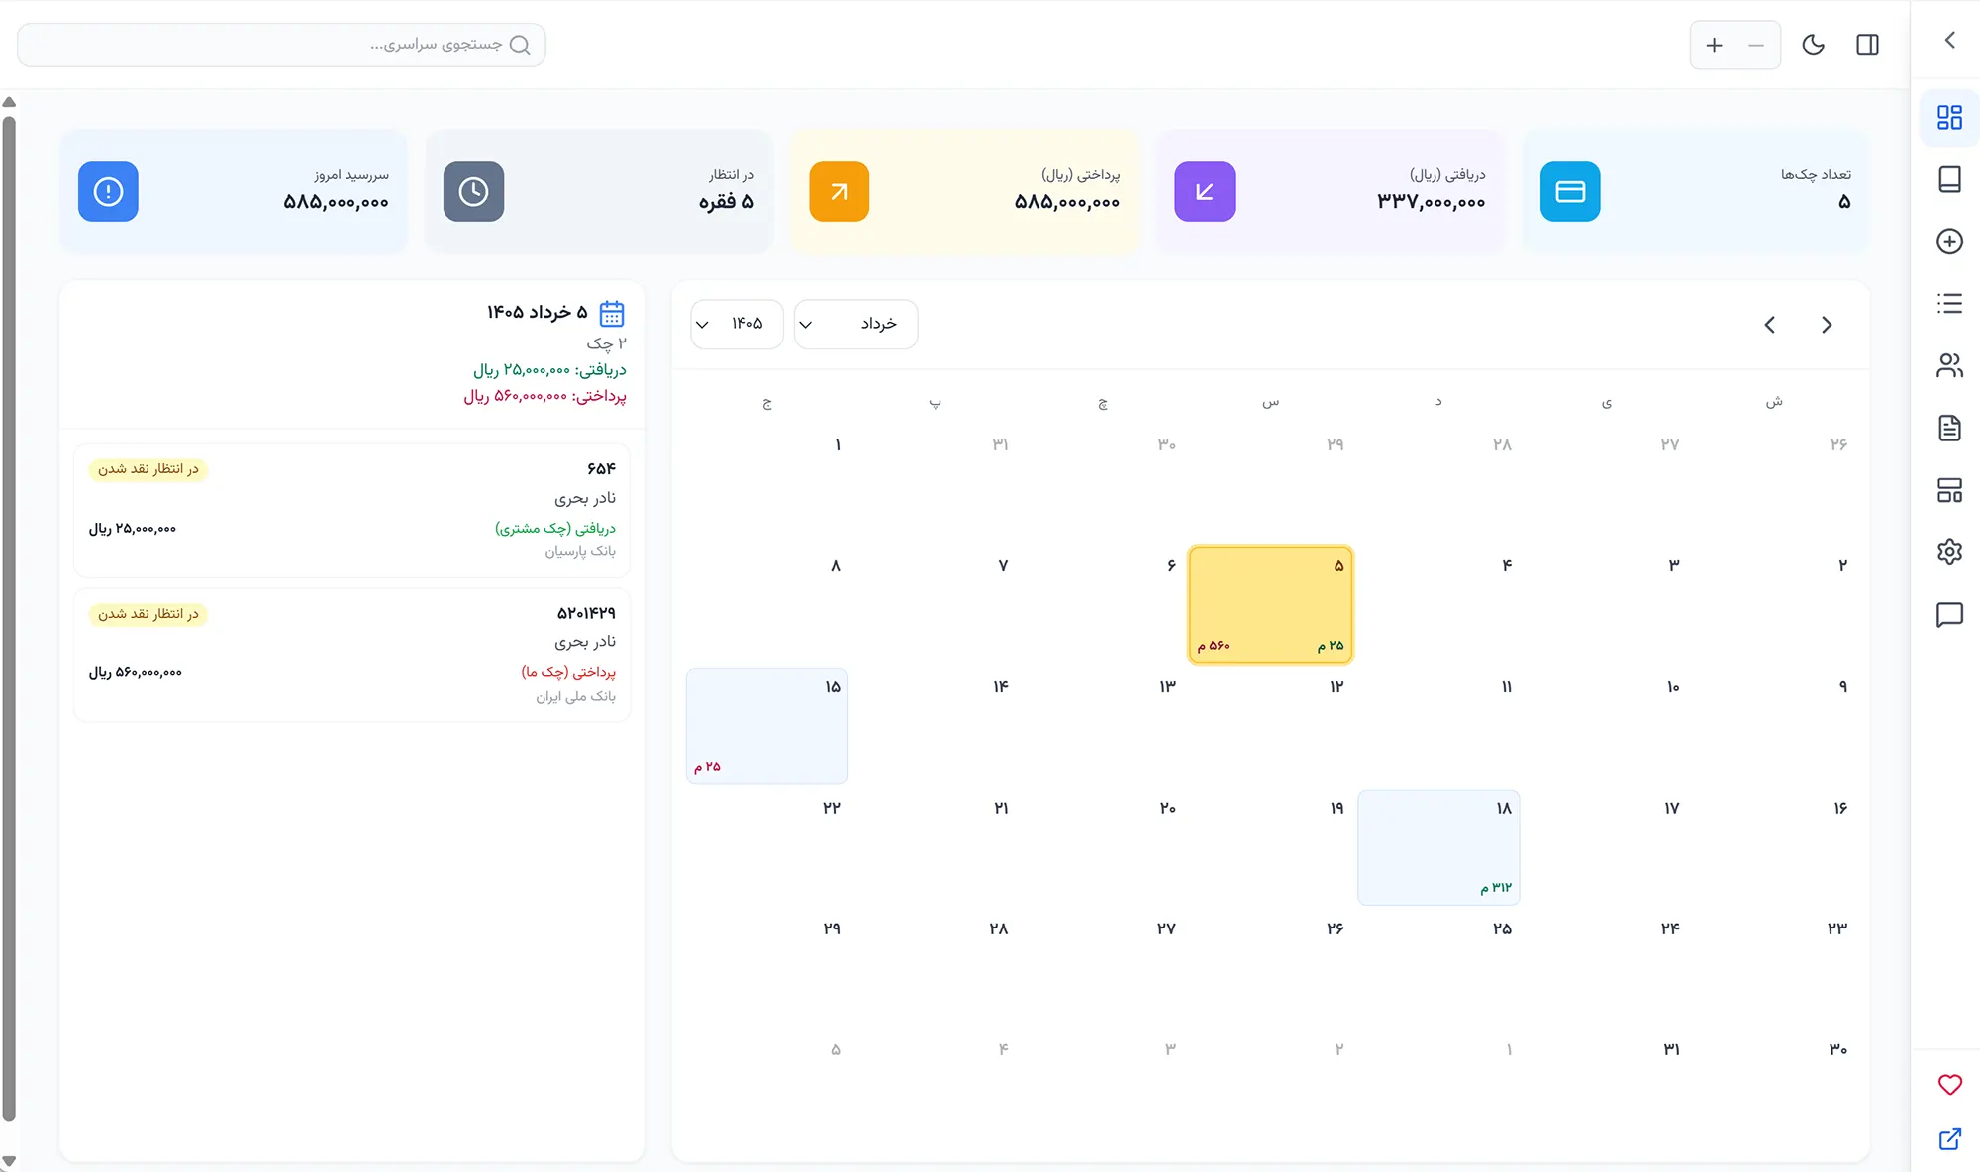
Task: Open the خرداد month dropdown
Action: (x=855, y=324)
